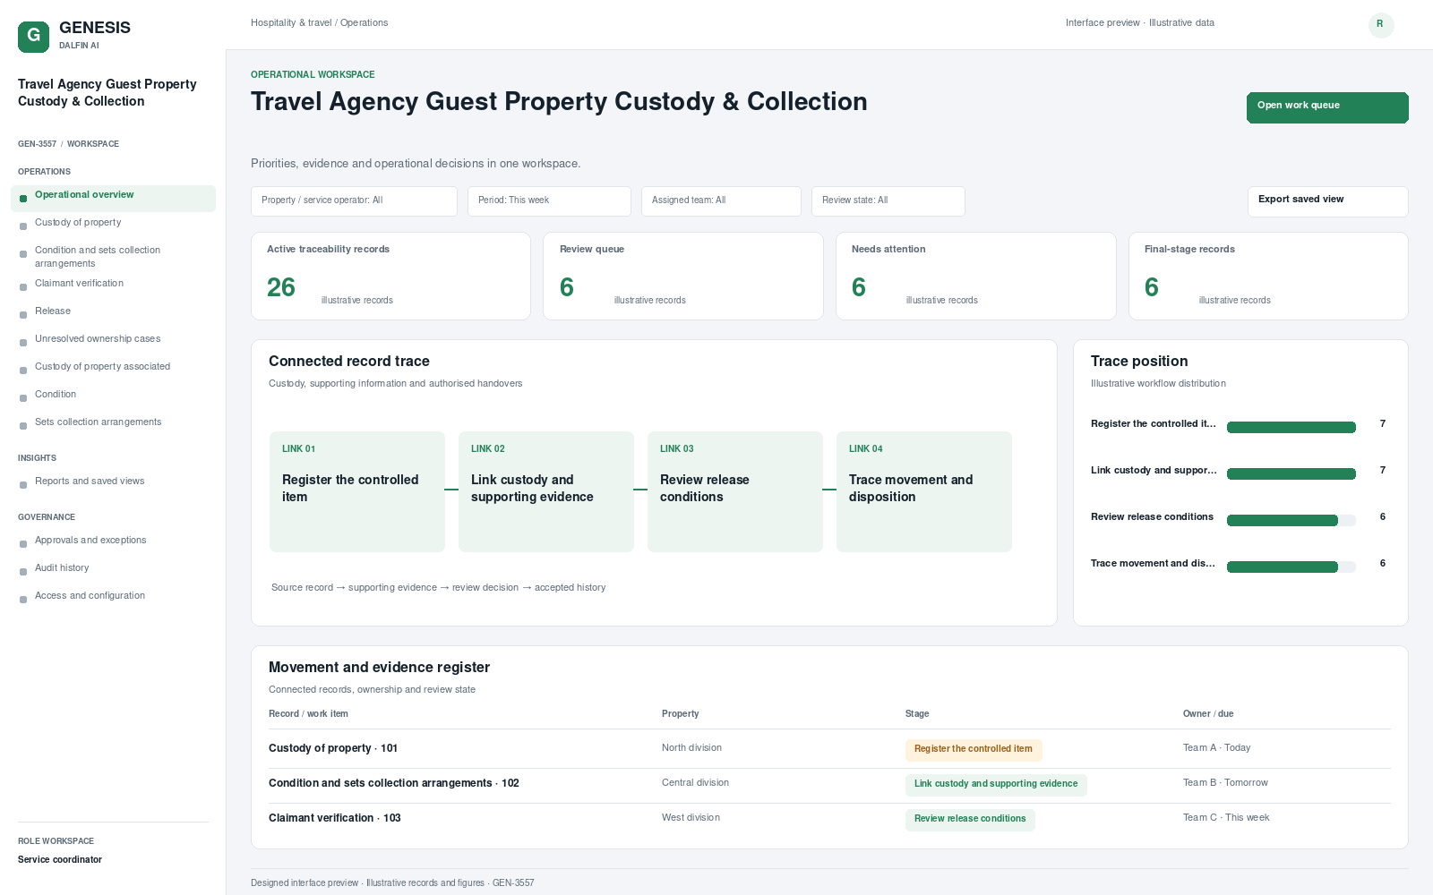Click the Hospitality & travel breadcrumb

tap(291, 23)
